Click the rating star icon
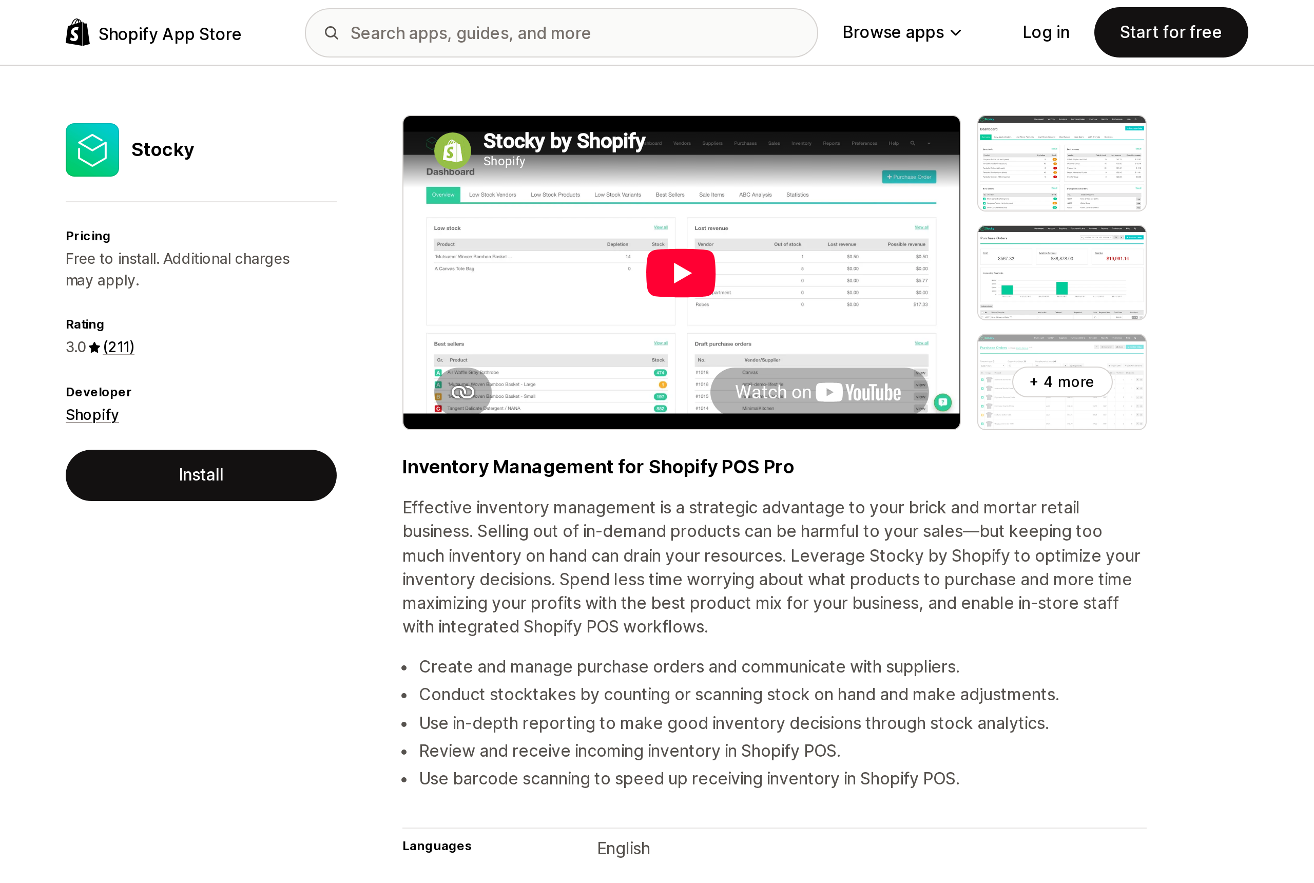The width and height of the screenshot is (1314, 883). coord(94,348)
